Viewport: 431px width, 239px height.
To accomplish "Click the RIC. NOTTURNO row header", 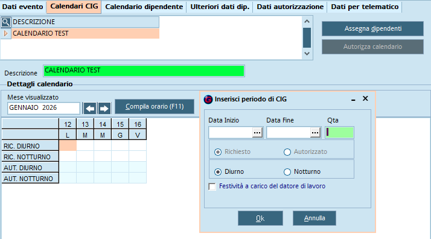I will click(x=30, y=157).
